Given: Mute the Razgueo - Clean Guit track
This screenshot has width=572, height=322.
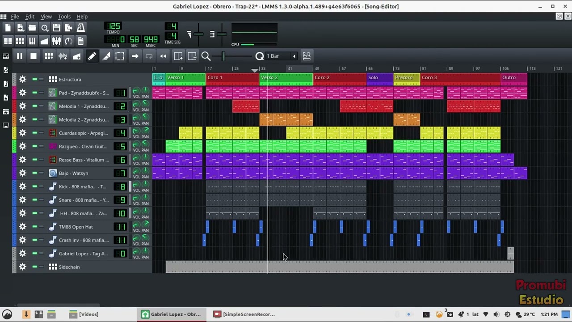Looking at the screenshot, I should 34,146.
